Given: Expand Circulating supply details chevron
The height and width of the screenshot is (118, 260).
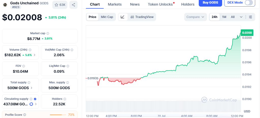Looking at the screenshot, I should (x=36, y=104).
